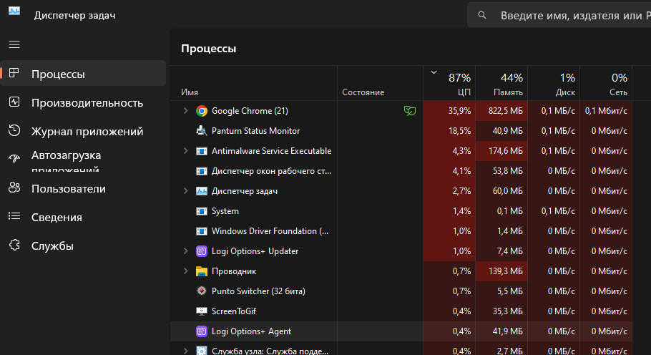Screen dimensions: 651x355
Task: Switch to the Производительность tab
Action: 83,102
